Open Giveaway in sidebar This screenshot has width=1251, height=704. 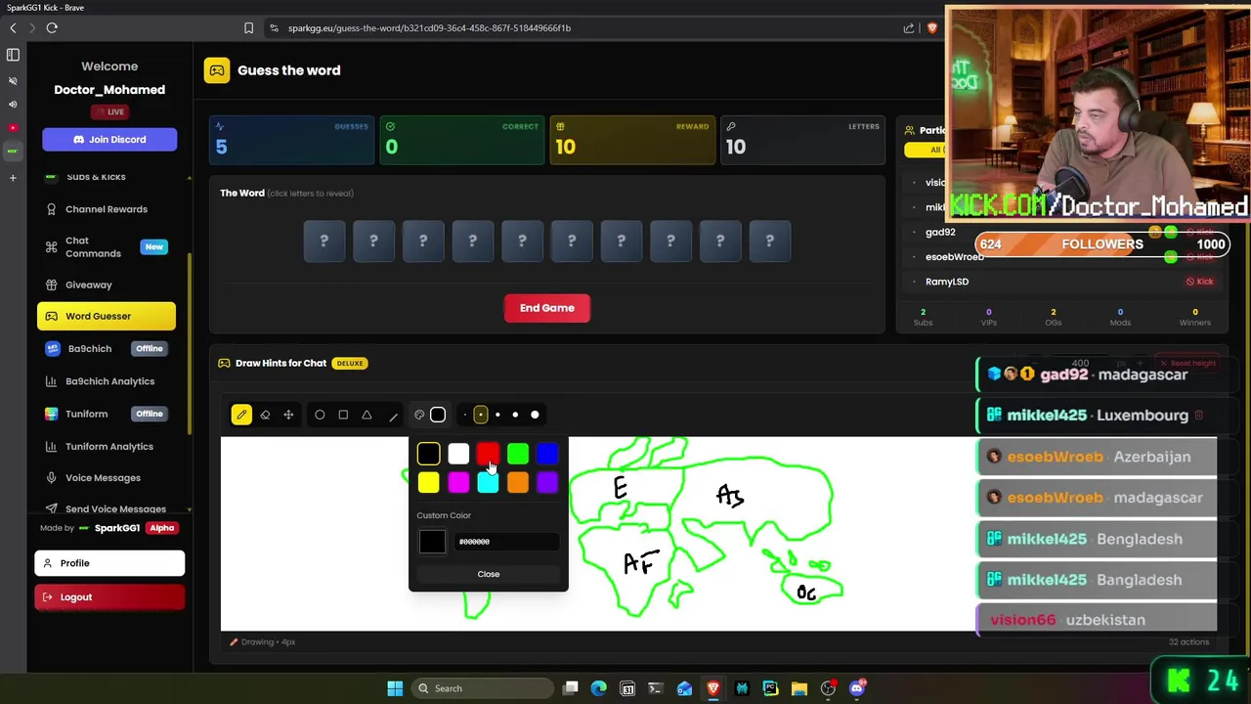click(x=107, y=285)
